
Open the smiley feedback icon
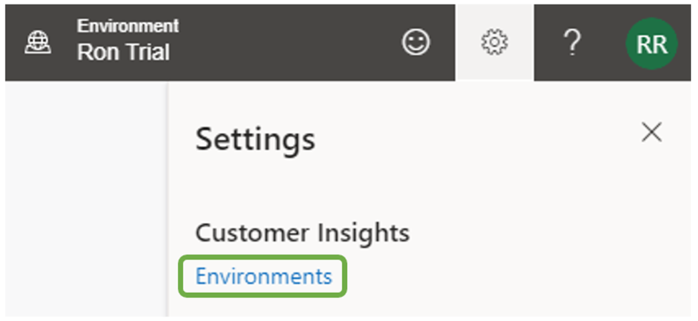[415, 43]
